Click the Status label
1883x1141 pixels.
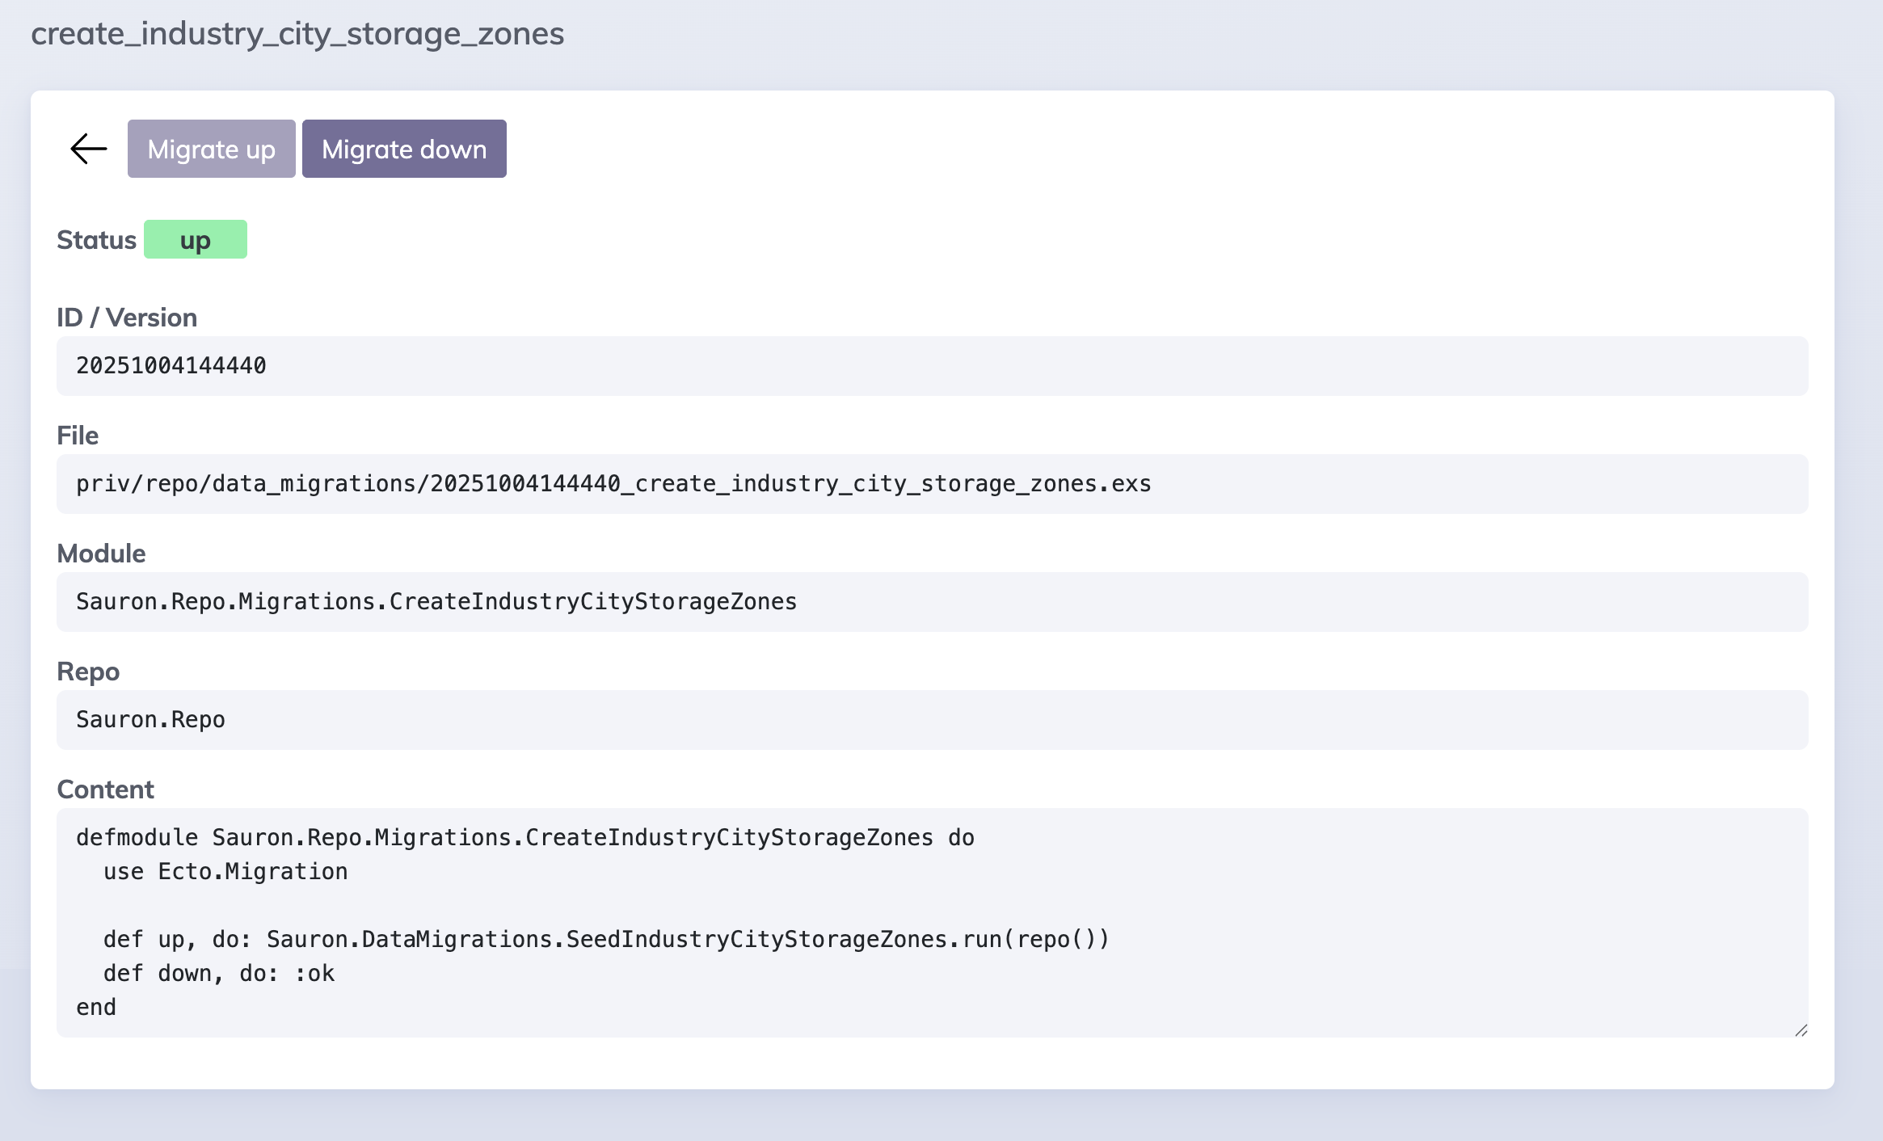pos(96,239)
